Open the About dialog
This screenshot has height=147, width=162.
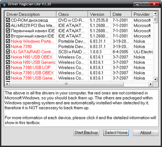click(146, 133)
